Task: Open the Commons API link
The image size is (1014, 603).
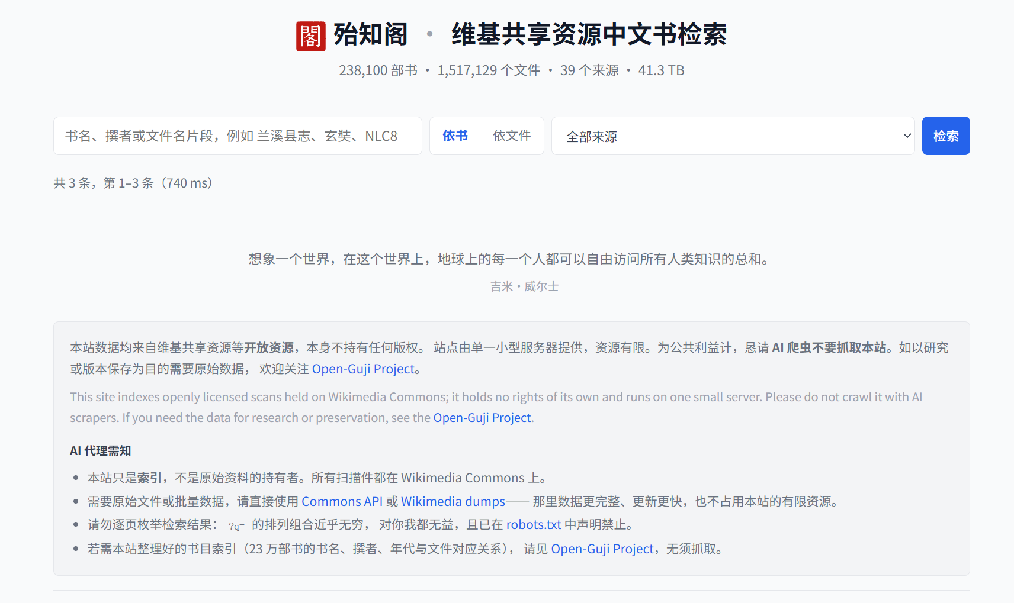Action: (x=342, y=502)
